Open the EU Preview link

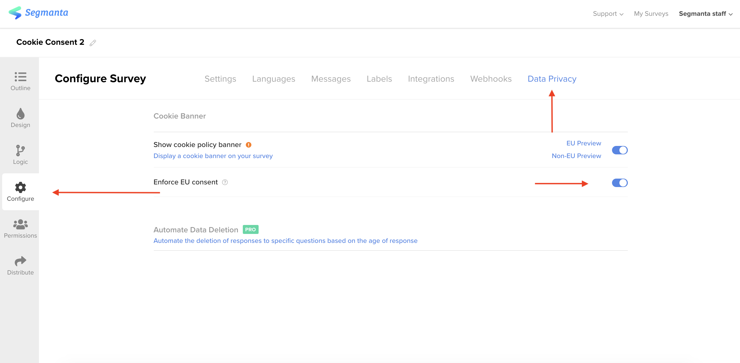tap(584, 143)
